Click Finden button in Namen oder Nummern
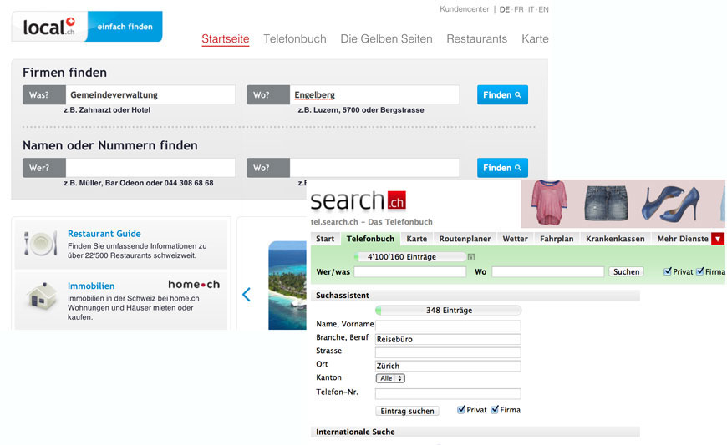Image resolution: width=727 pixels, height=445 pixels. coord(502,168)
